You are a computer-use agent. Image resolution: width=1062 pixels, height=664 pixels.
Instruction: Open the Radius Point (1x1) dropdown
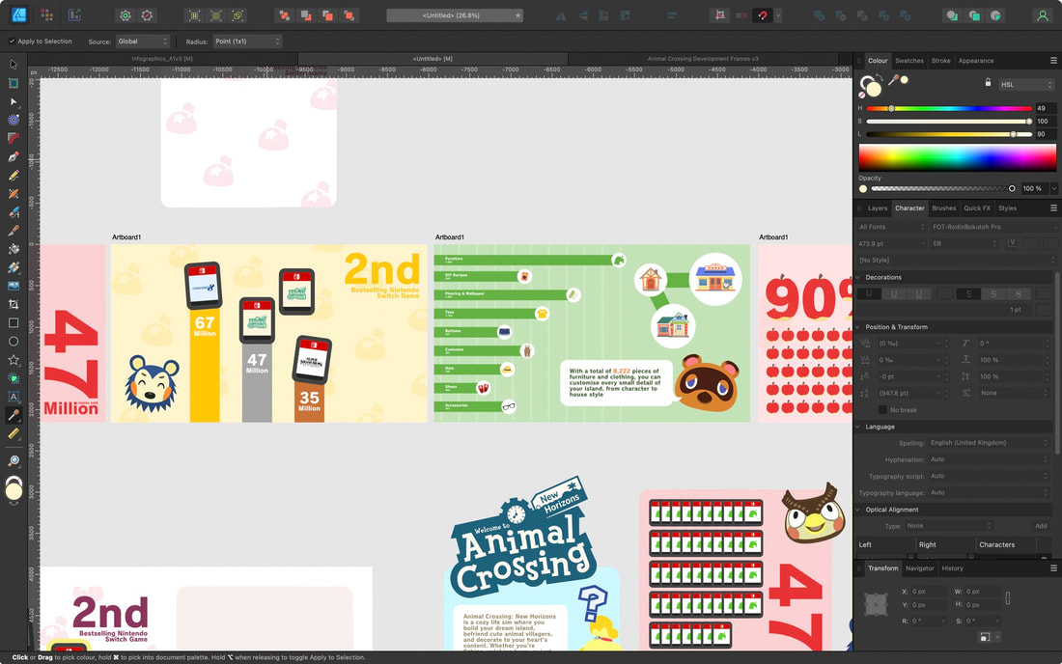[x=247, y=41]
